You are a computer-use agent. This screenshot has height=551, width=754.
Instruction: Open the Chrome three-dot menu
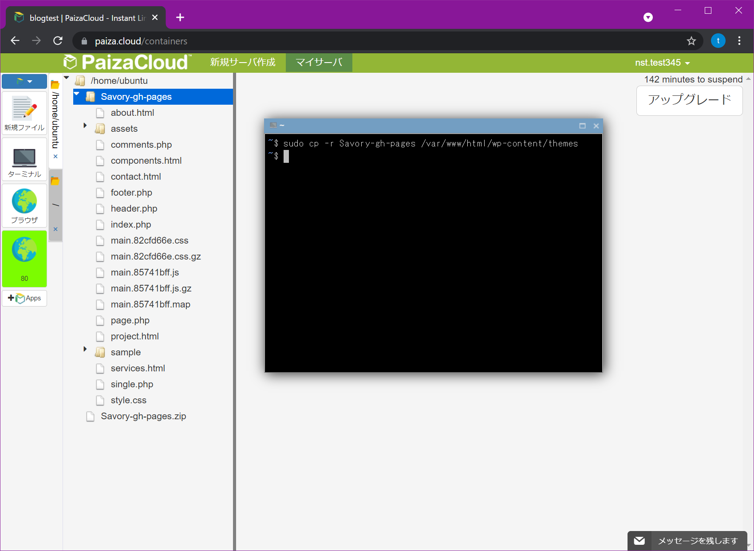pyautogui.click(x=739, y=41)
